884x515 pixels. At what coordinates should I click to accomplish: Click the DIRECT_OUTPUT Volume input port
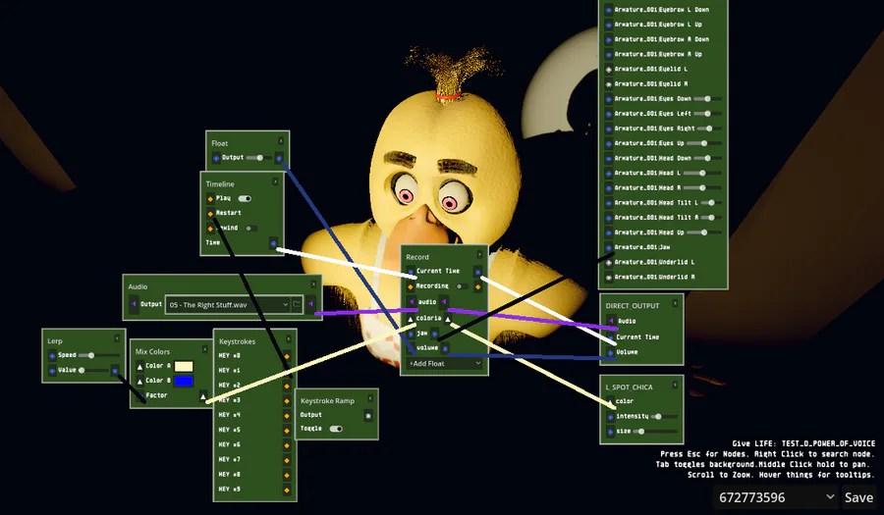pyautogui.click(x=610, y=352)
